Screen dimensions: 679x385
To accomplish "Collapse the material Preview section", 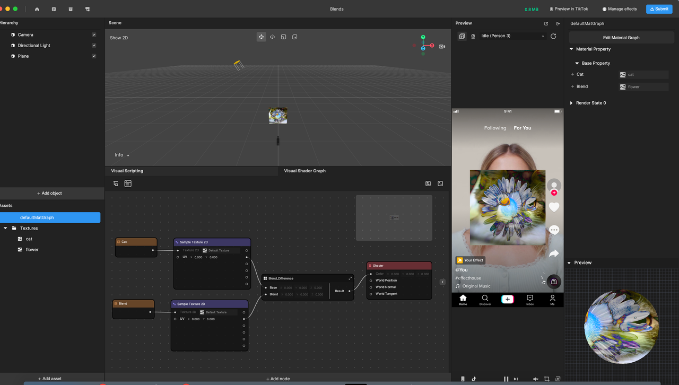I will [569, 262].
